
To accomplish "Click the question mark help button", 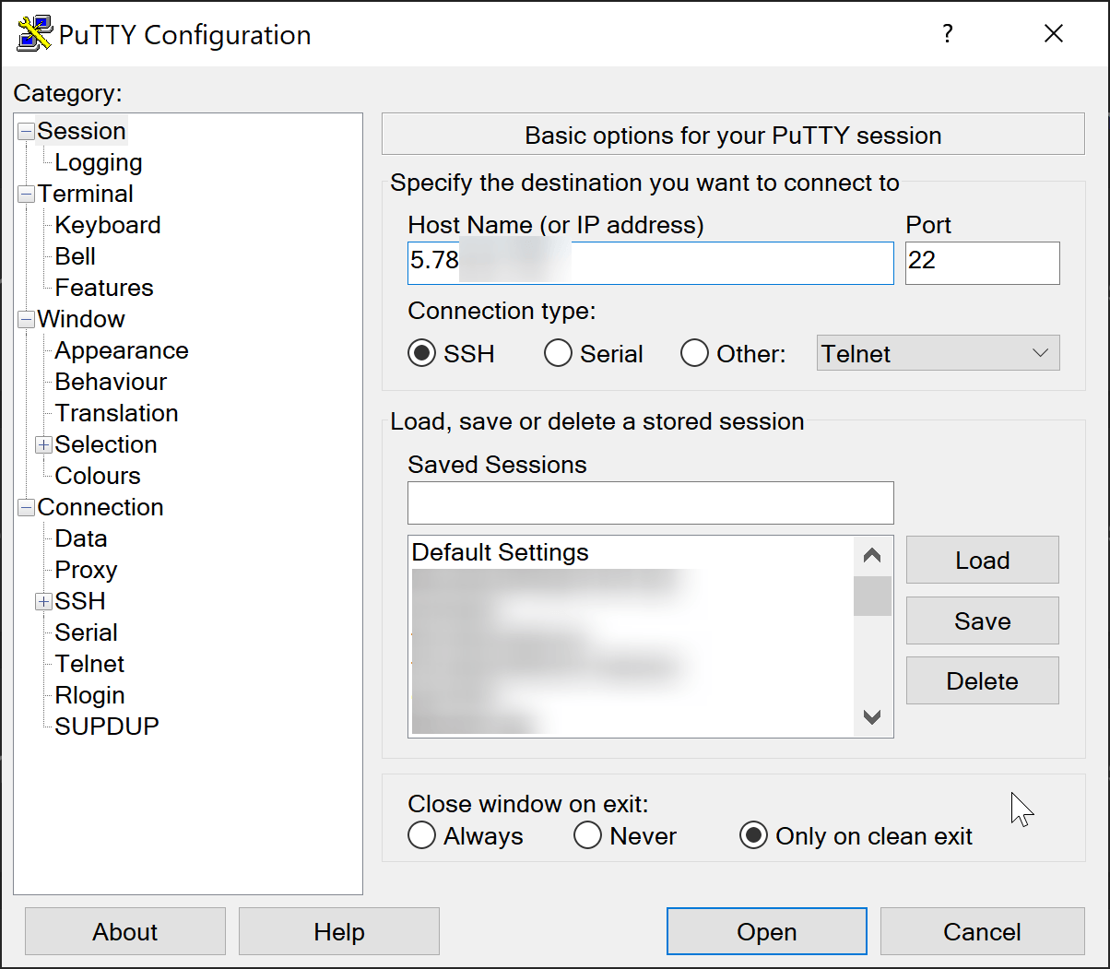I will (947, 34).
